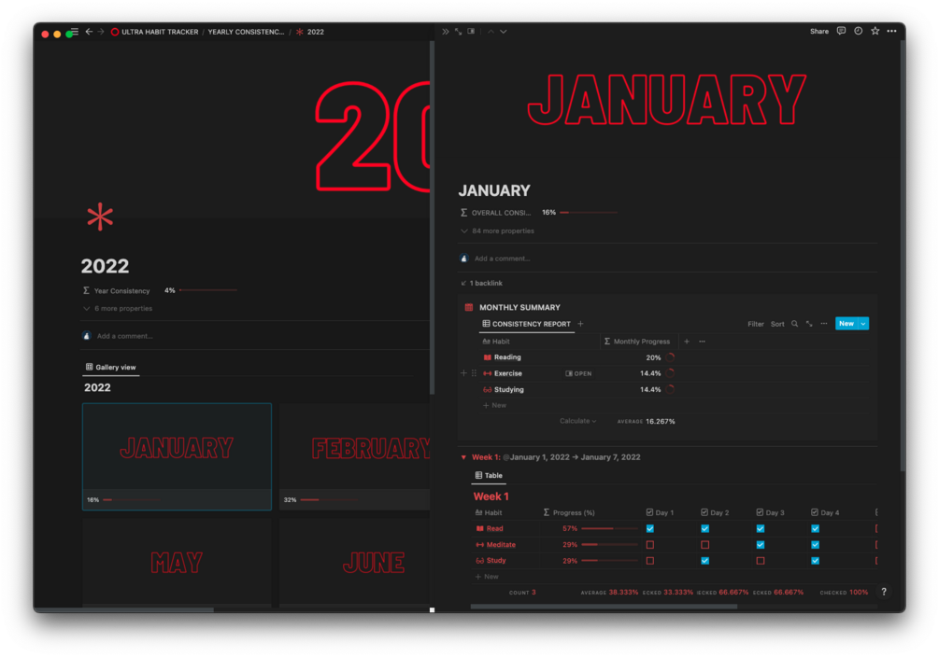Expand 6 more properties on 2022 page
Viewport: 939px width, 657px height.
click(x=118, y=309)
